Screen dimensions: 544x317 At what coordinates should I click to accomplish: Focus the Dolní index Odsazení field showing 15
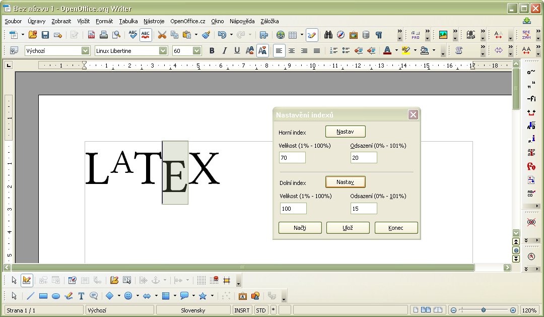point(364,208)
